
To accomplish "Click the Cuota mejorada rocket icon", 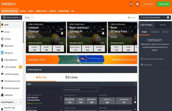I will pyautogui.click(x=2, y=67).
